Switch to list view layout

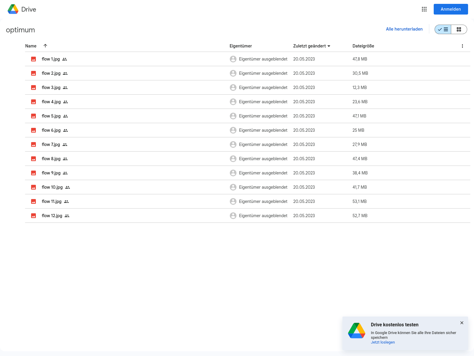coord(443,29)
